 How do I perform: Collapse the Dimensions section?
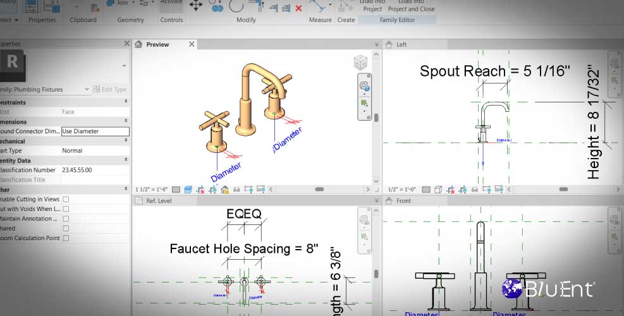(x=126, y=121)
